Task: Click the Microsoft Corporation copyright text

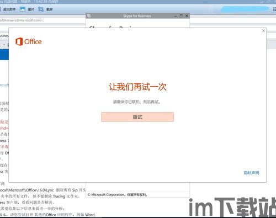Action: coord(118,195)
